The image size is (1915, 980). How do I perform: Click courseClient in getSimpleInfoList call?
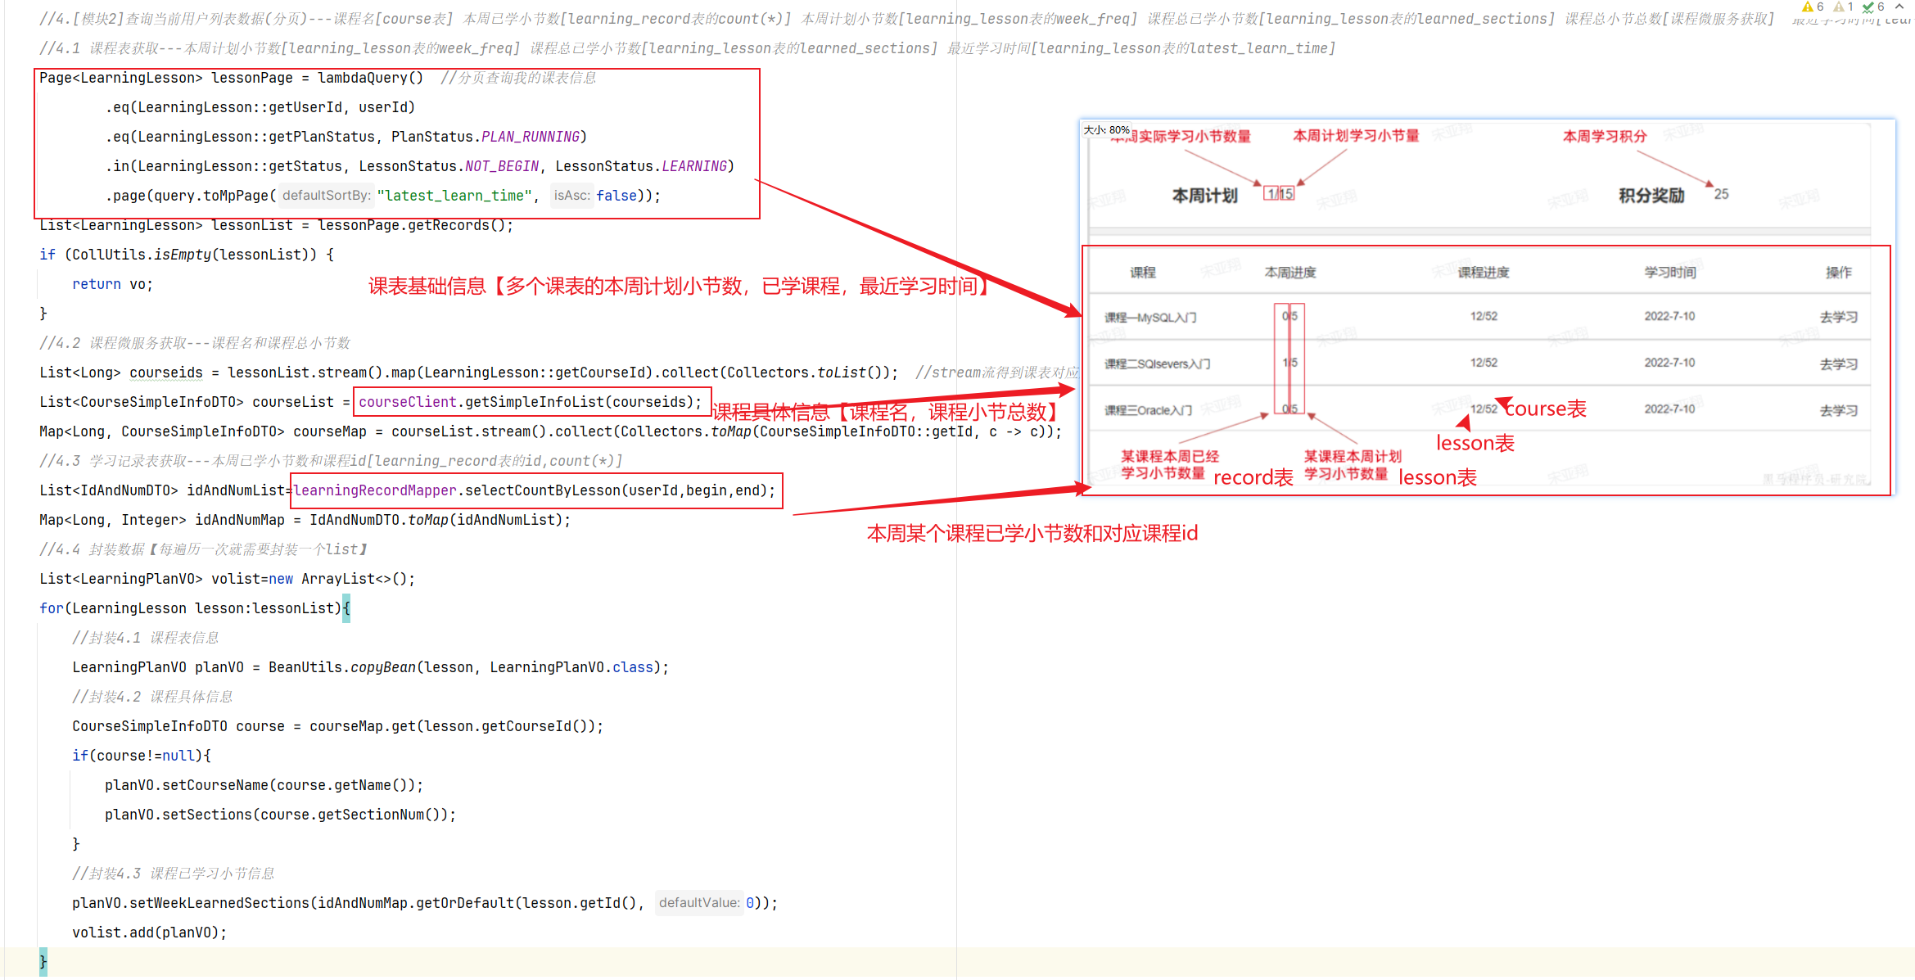(407, 402)
